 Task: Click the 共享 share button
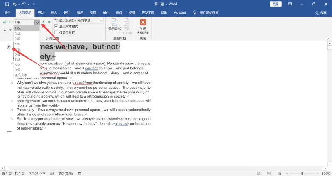tap(320, 13)
